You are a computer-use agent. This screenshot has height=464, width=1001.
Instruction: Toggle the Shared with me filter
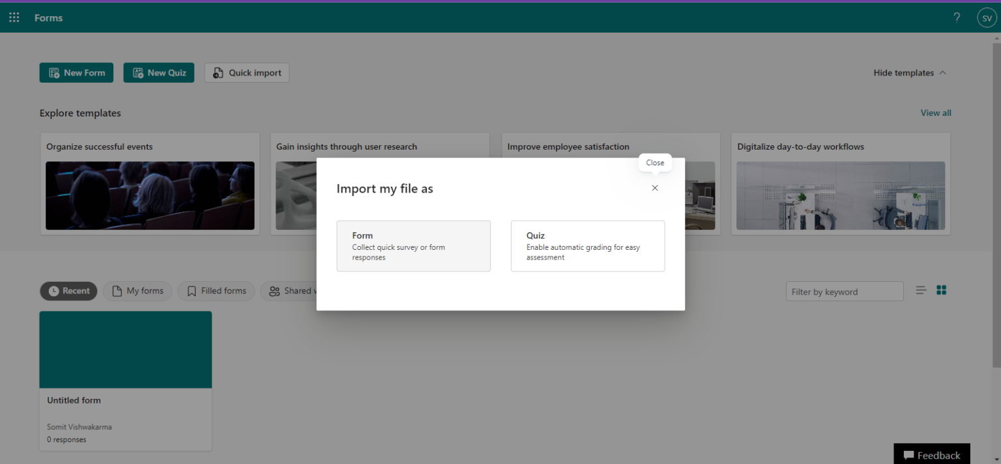click(x=293, y=291)
